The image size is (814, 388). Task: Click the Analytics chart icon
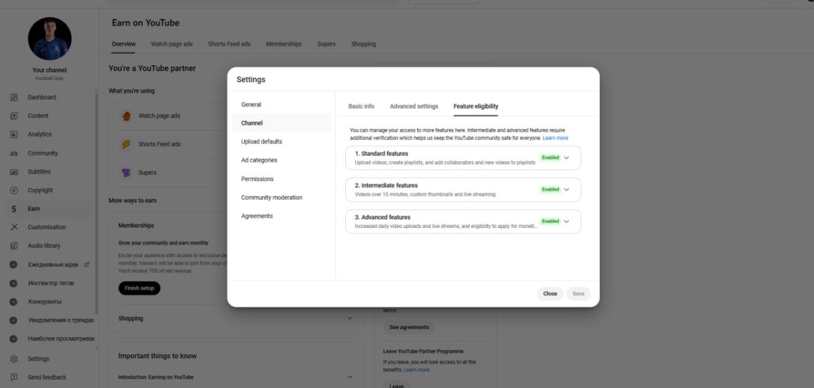[x=14, y=134]
